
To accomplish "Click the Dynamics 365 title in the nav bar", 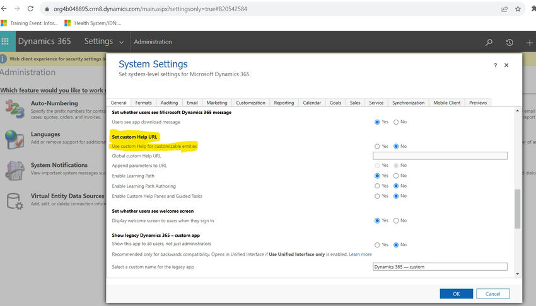I will [x=44, y=42].
